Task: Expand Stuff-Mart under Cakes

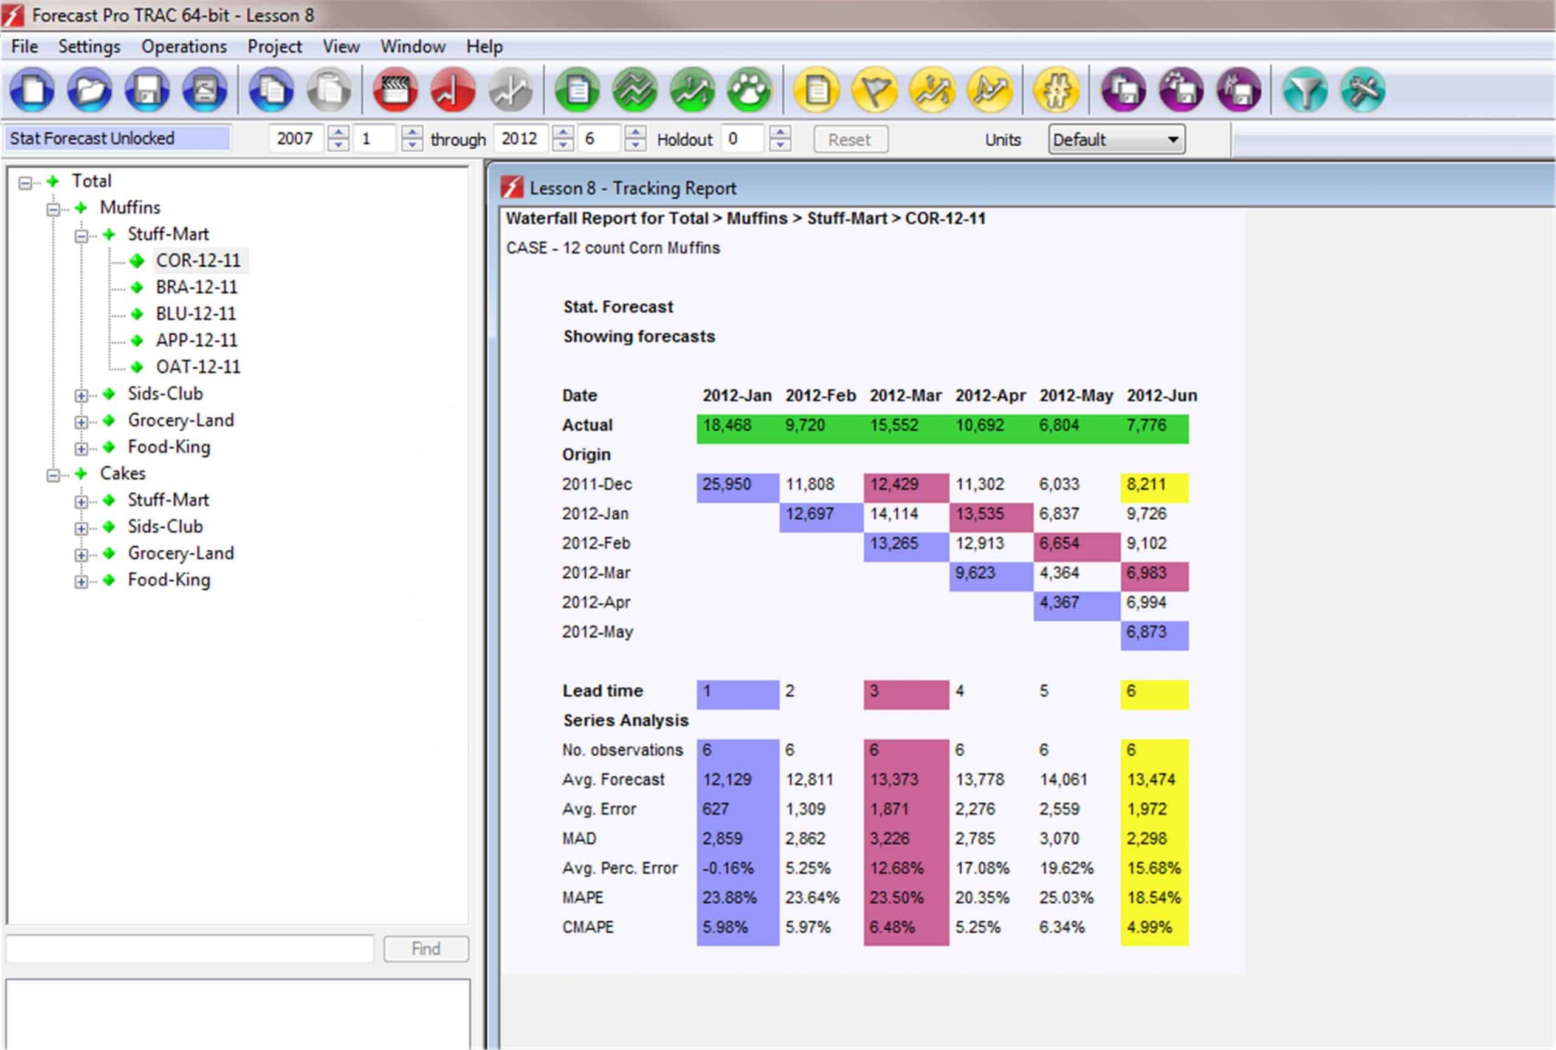Action: [x=81, y=502]
